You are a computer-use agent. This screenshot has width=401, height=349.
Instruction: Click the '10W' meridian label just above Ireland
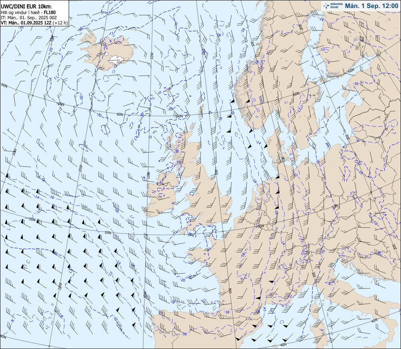(148, 175)
